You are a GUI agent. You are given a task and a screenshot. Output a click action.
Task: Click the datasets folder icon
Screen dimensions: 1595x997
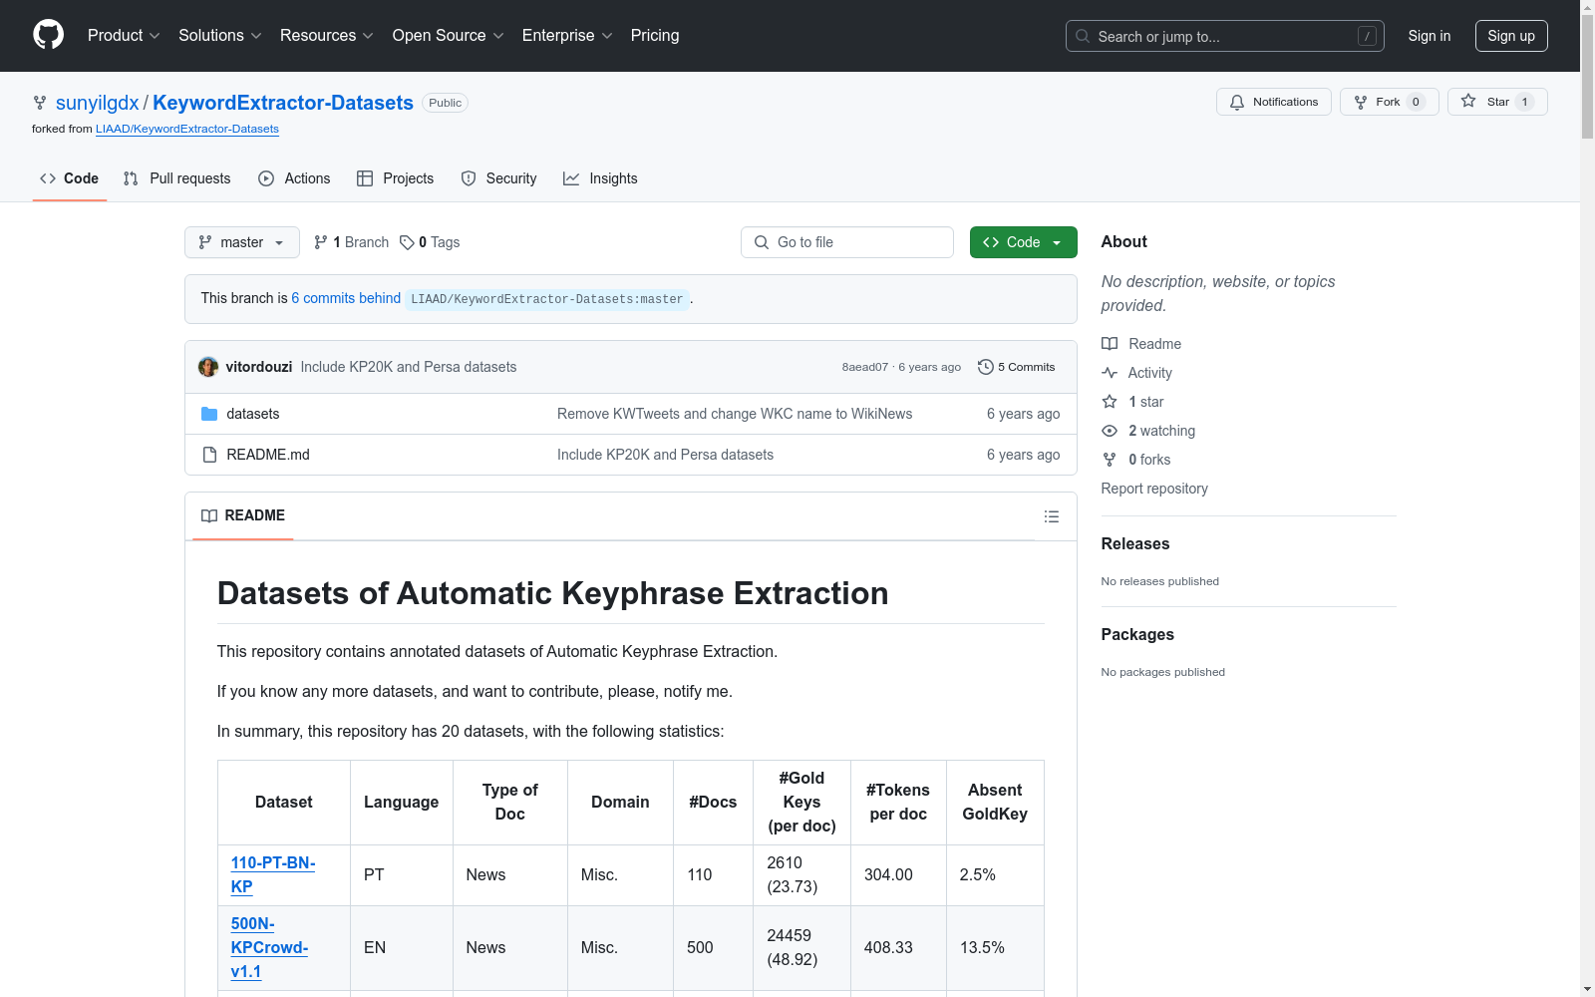coord(209,414)
